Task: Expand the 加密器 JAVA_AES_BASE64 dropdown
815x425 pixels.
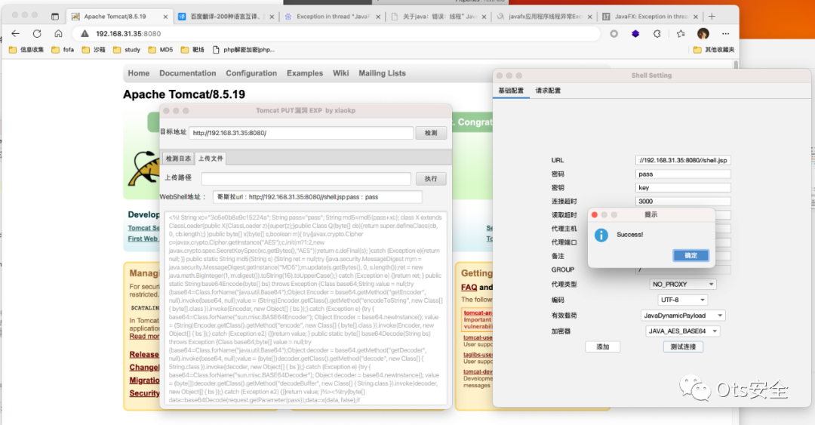Action: click(682, 331)
